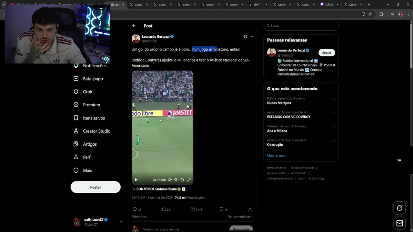The width and height of the screenshot is (413, 232).
Task: Open options for Obstrução trend
Action: [333, 141]
